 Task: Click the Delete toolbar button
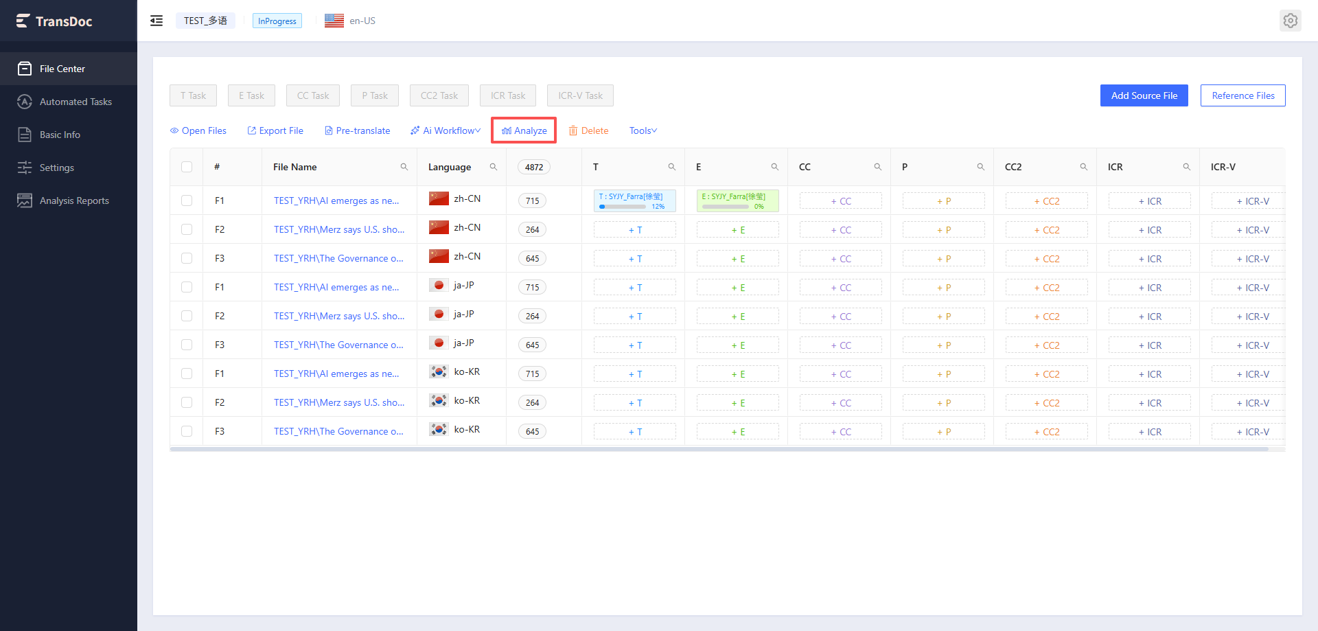(588, 130)
